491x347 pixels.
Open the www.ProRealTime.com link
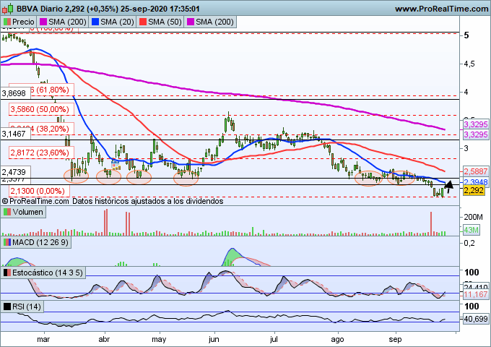[x=441, y=9]
